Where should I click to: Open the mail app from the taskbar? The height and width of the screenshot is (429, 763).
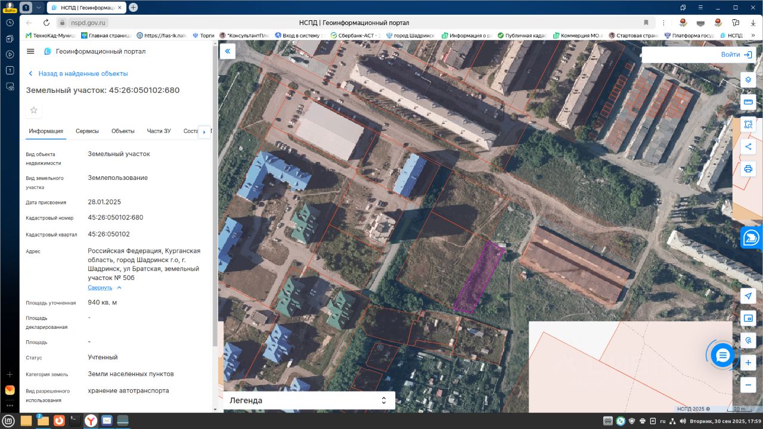[x=107, y=421]
